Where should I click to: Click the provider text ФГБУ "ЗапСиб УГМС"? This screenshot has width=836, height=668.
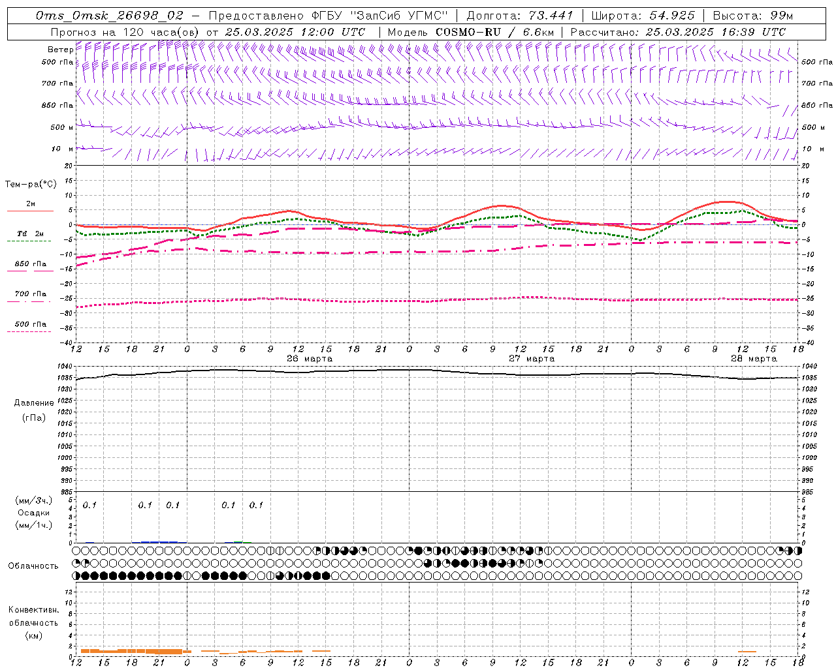point(379,16)
